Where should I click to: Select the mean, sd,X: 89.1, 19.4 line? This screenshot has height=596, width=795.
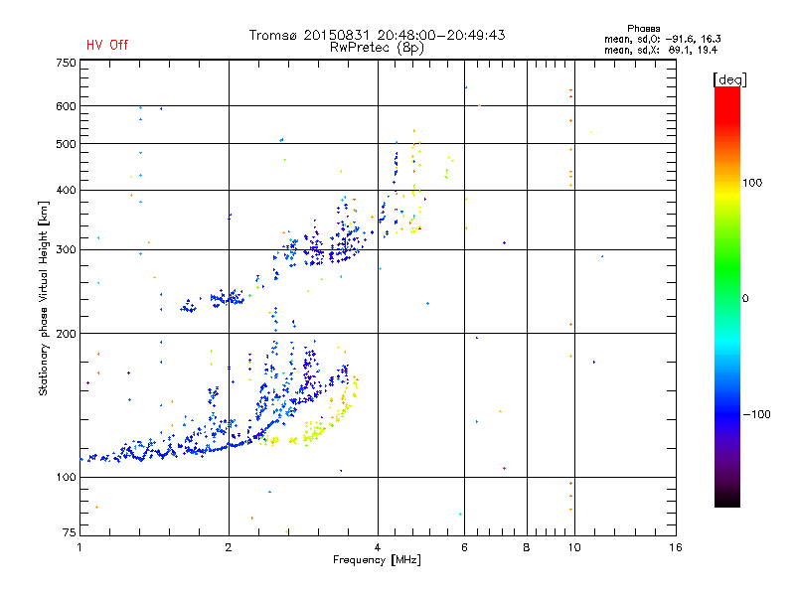click(661, 50)
